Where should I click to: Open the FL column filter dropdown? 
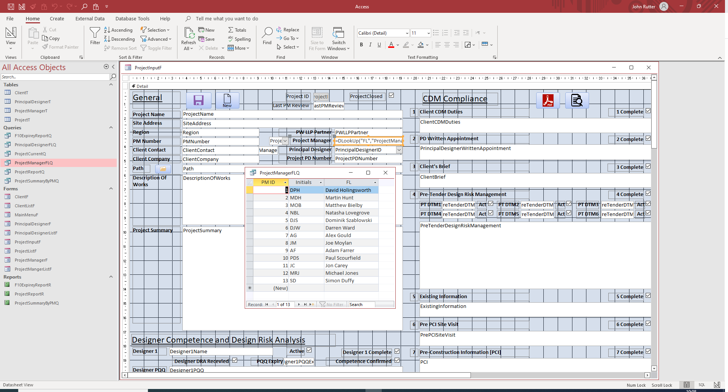click(375, 182)
